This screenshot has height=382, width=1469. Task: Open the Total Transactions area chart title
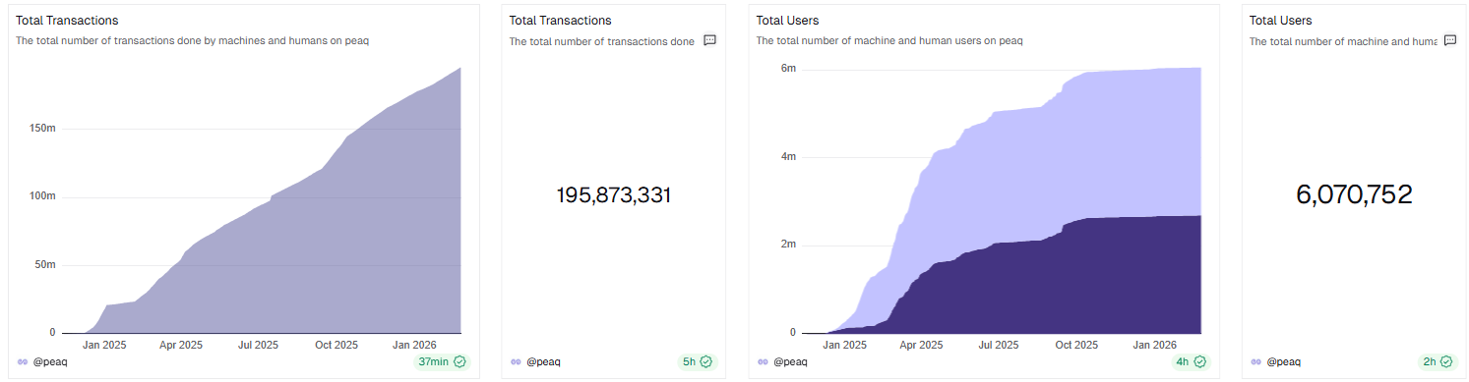click(x=67, y=20)
